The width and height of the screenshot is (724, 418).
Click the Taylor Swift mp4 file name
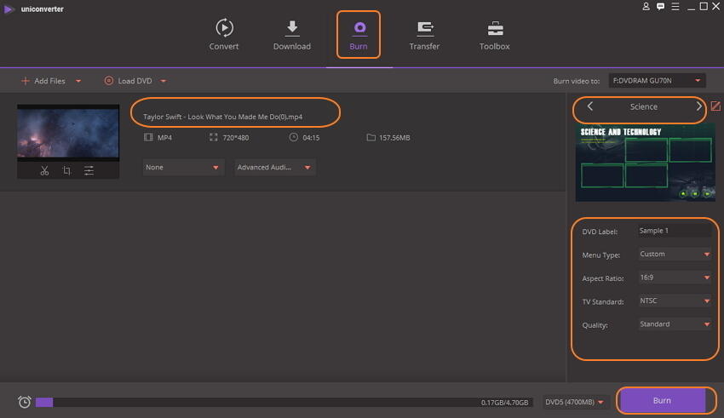point(222,117)
